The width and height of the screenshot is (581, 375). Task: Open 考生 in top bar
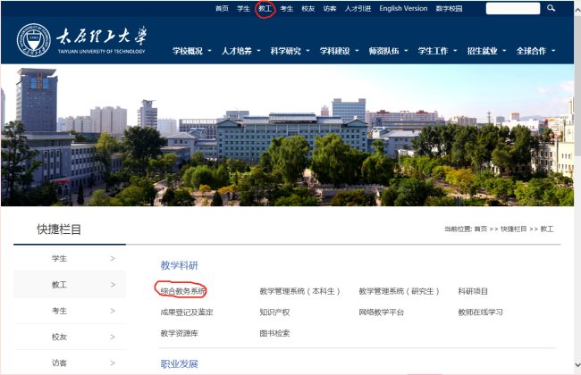[x=286, y=9]
